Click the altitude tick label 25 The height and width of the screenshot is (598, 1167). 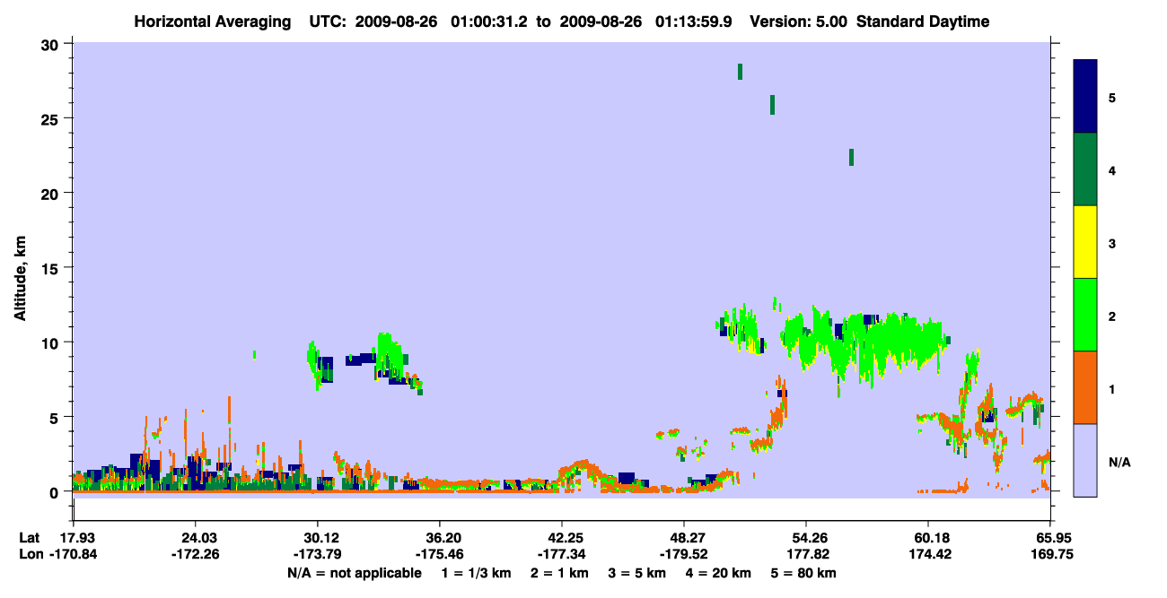tap(51, 118)
